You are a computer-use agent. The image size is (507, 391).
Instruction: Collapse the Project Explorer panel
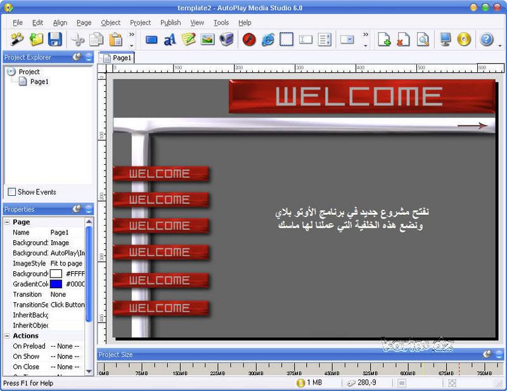89,57
